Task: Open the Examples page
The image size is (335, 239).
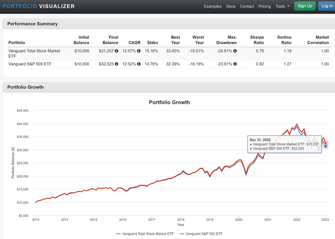Action: click(x=213, y=6)
